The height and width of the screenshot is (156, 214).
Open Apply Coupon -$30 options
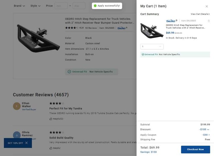point(206,135)
